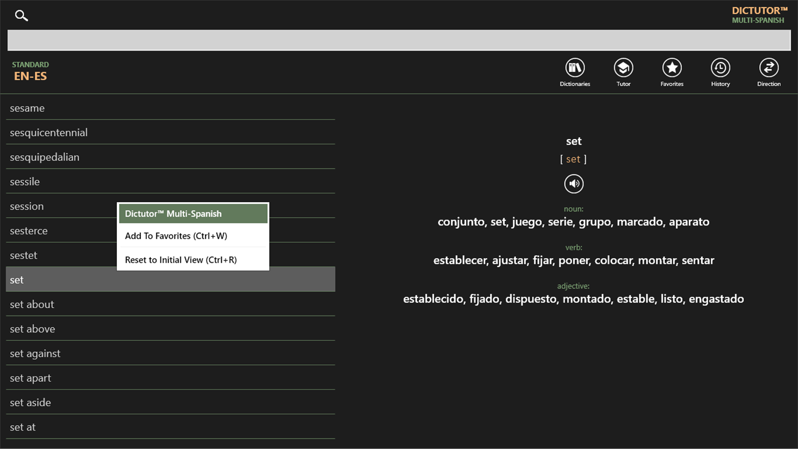Viewport: 798px width, 449px height.
Task: Click the phonetic transcription [ set ]
Action: [573, 159]
